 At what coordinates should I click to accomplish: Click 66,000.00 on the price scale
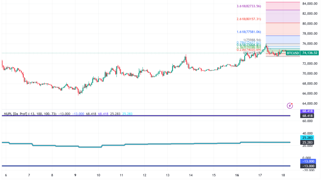coord(310,94)
